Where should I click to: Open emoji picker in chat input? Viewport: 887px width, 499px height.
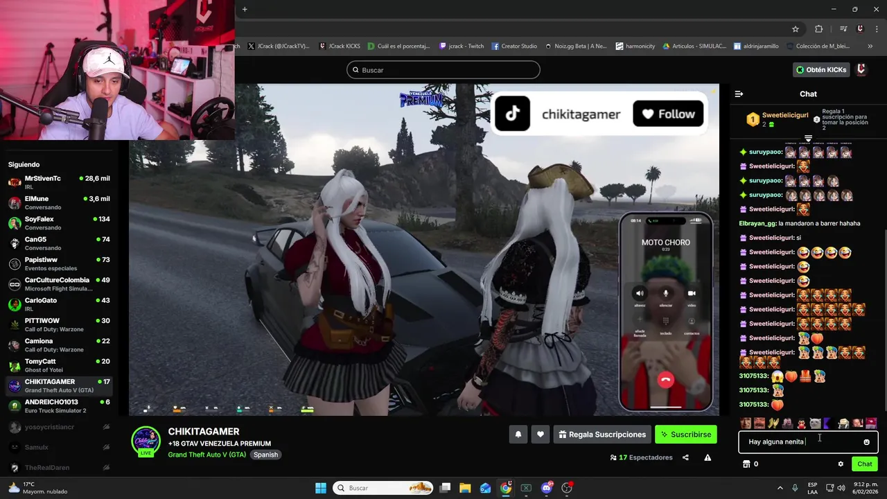pyautogui.click(x=866, y=441)
